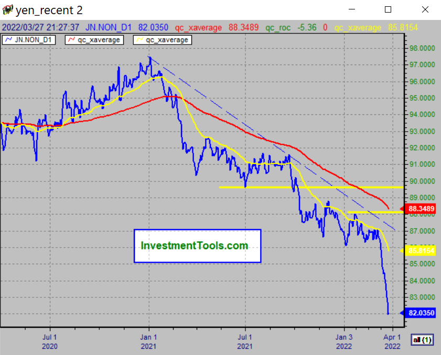This screenshot has height=355, width=441.
Task: Click the green qc_roc header label
Action: point(278,28)
